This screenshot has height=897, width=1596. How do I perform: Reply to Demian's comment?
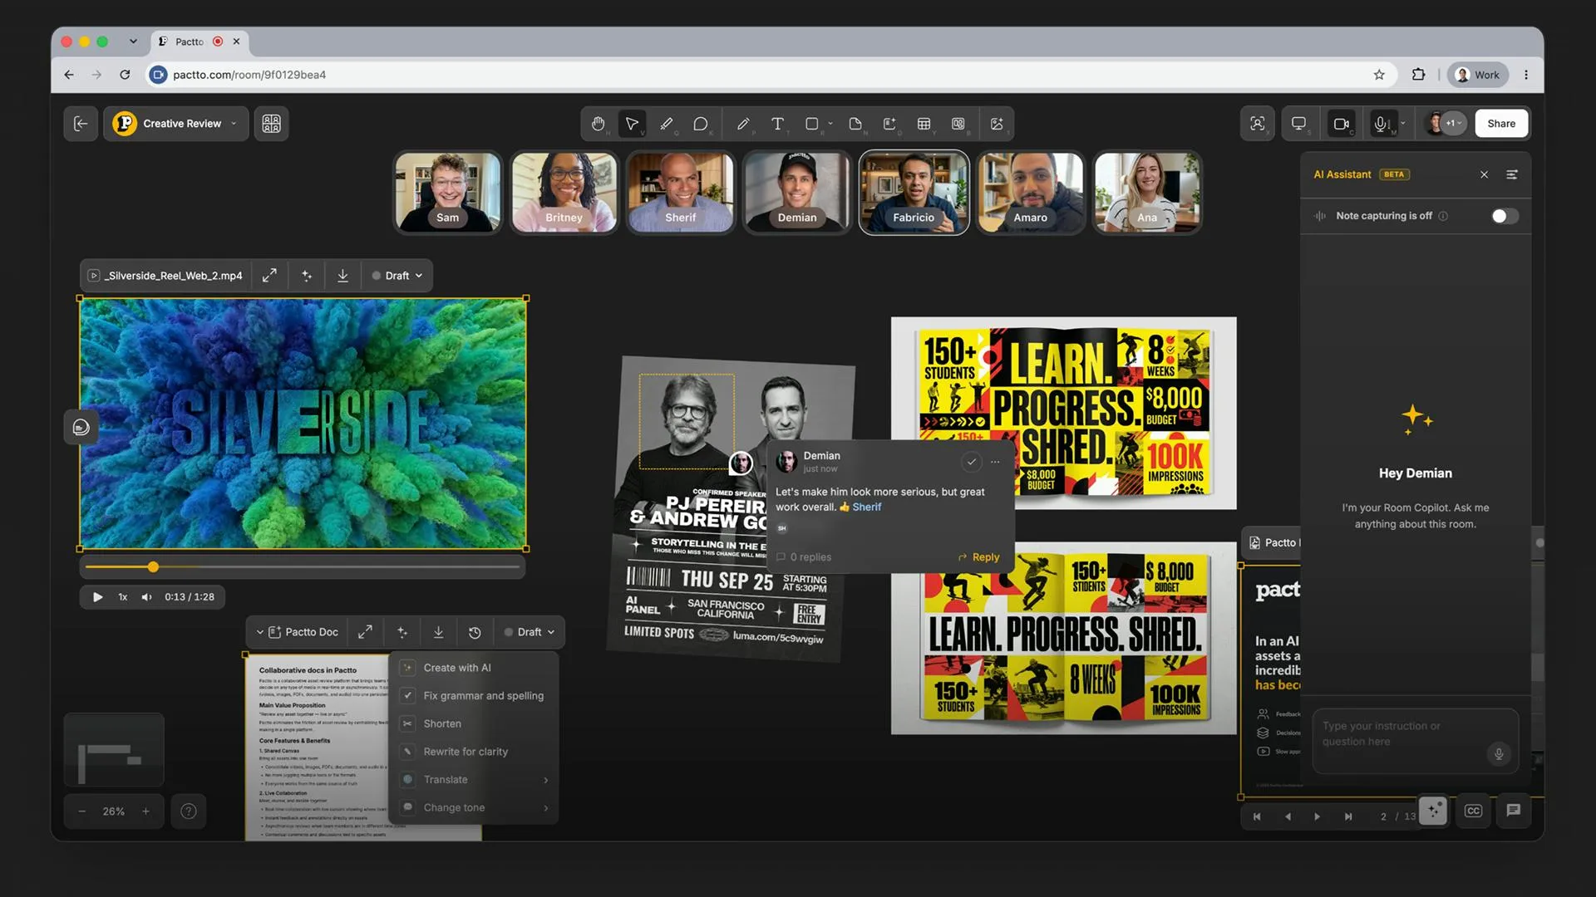click(x=979, y=557)
